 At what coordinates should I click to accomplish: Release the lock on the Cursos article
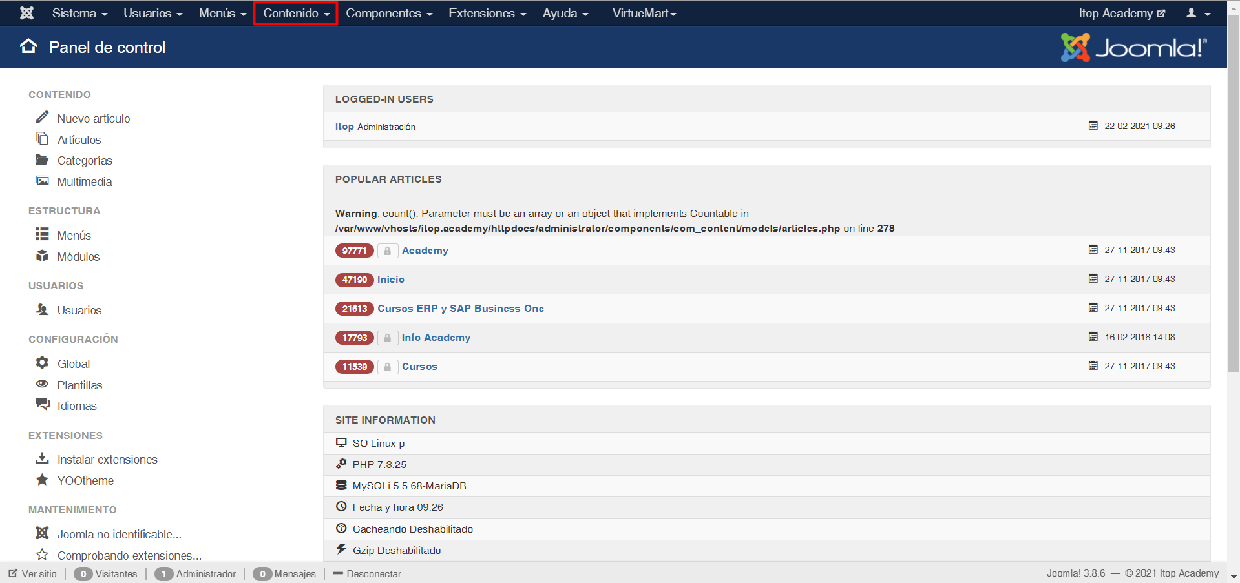pyautogui.click(x=388, y=367)
